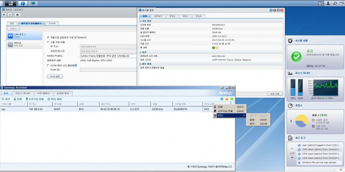Viewport: 345px width, 172px height.
Task: Click the blue gear icon in Synology Assistant
Action: point(222,99)
